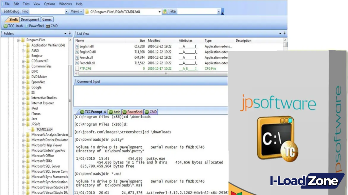Switch to the Development ribbon tab

click(30, 19)
